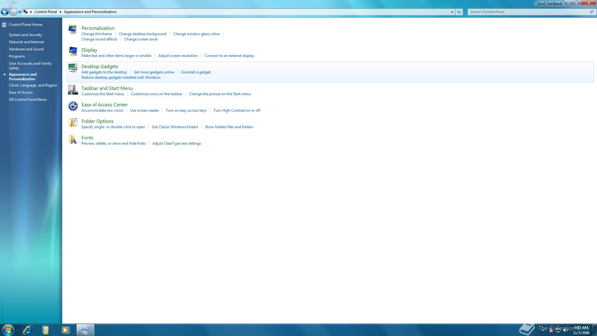Launch Windows Media Player from taskbar
Screen dimensions: 597x336
point(65,330)
